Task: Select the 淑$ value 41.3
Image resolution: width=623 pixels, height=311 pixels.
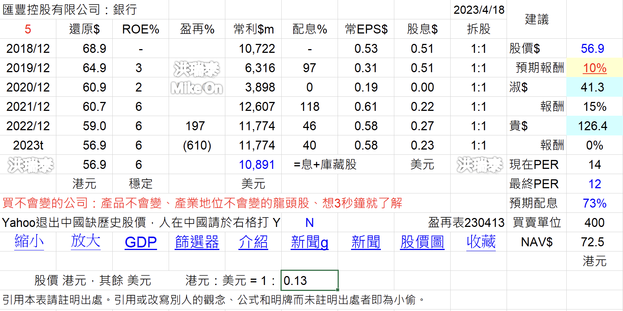Action: [595, 87]
